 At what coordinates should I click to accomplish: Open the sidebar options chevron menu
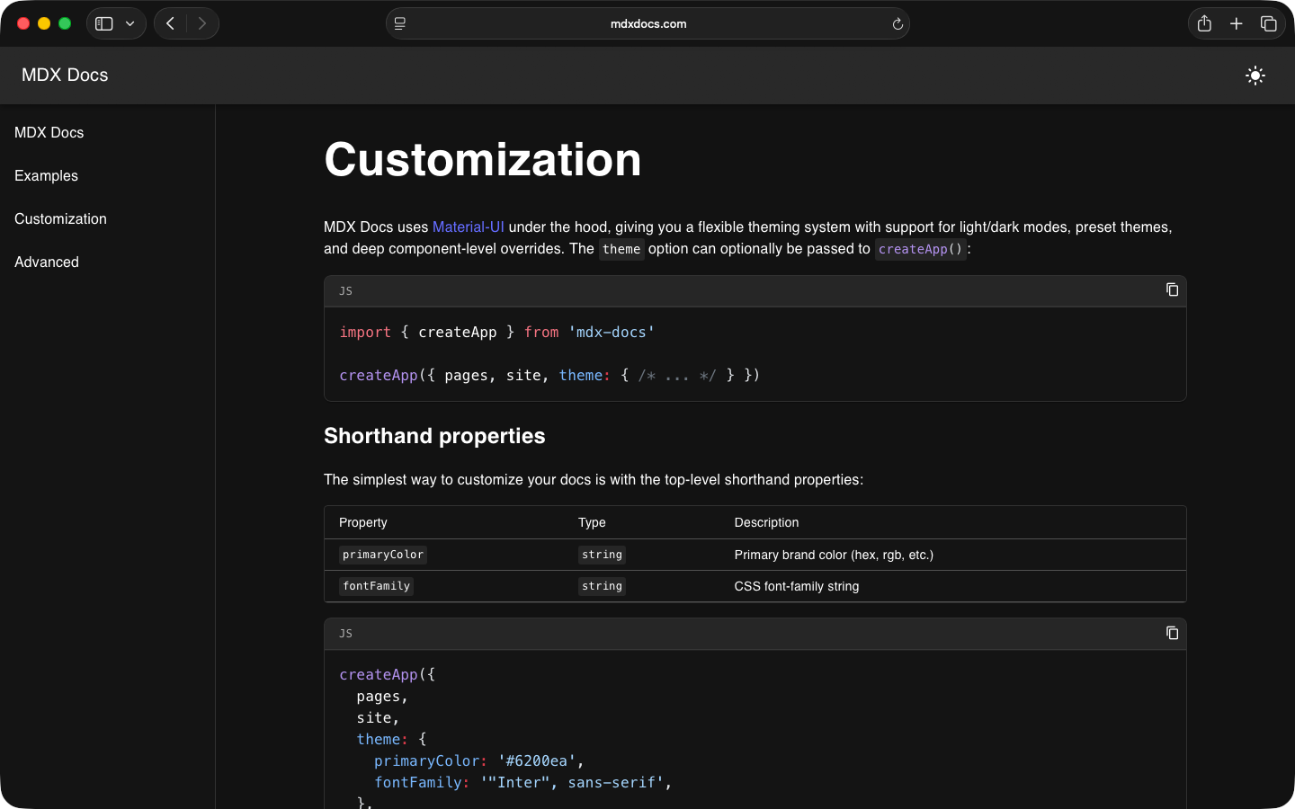pyautogui.click(x=129, y=23)
